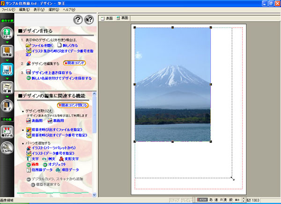
Task: Open the 電子メール e-mail icon
Action: coord(7,132)
